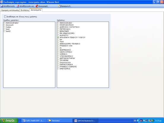This screenshot has width=164, height=123.
Task: Tick the ΥΓΕΙΟΝΟΜΙΚΟ user checkbox
Action: (x=58, y=56)
